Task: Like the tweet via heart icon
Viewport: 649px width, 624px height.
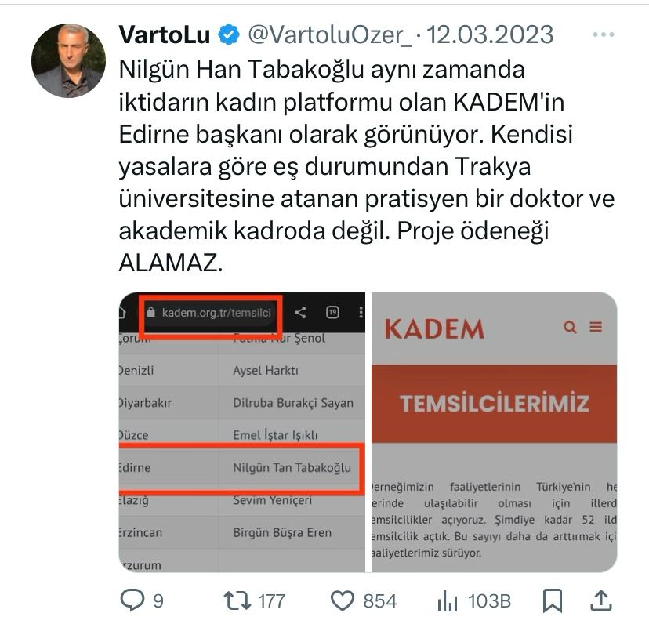Action: [x=343, y=600]
